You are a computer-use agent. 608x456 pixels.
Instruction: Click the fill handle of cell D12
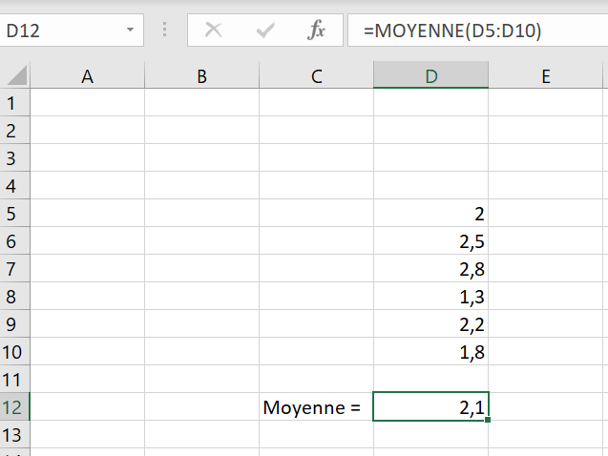[488, 420]
